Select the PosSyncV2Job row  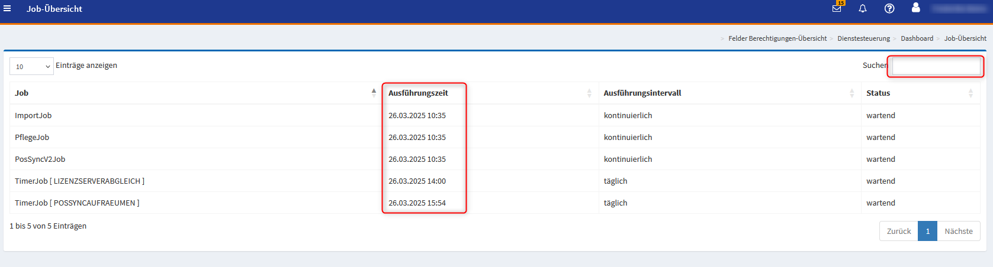click(x=40, y=159)
